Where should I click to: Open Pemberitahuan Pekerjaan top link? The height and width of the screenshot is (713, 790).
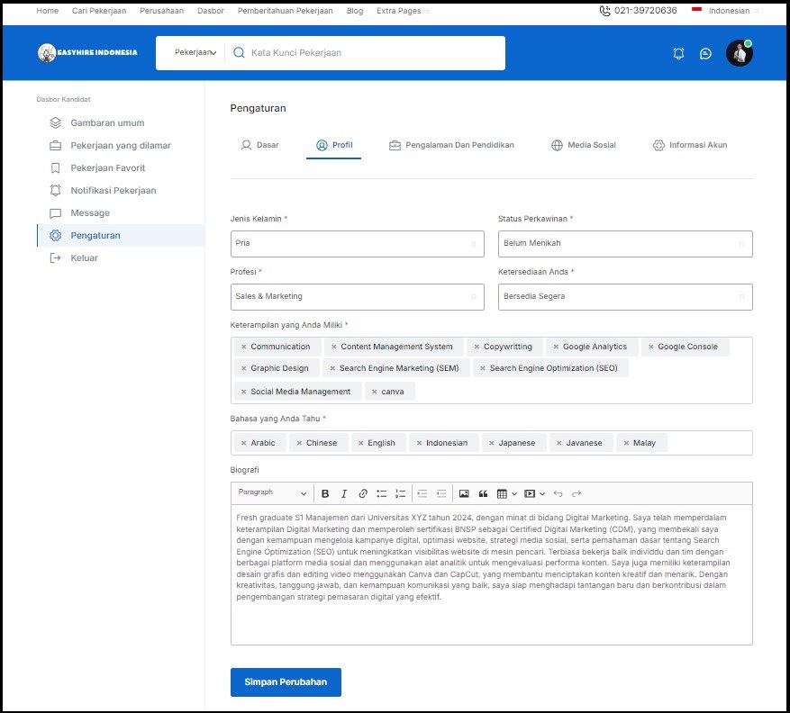click(x=286, y=11)
